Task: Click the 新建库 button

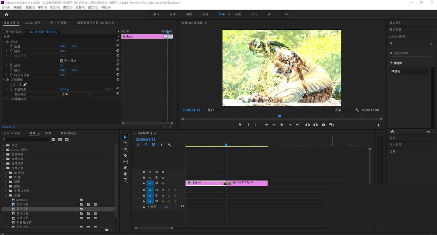Action: click(396, 63)
